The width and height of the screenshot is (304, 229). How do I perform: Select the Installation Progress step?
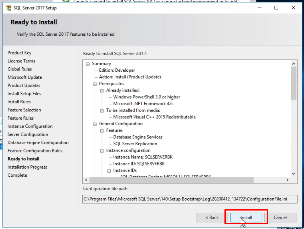point(27,167)
